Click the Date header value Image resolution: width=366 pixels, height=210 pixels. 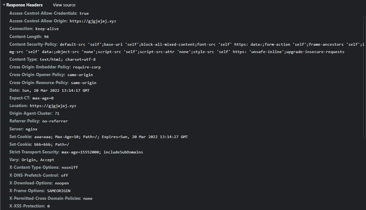point(56,90)
